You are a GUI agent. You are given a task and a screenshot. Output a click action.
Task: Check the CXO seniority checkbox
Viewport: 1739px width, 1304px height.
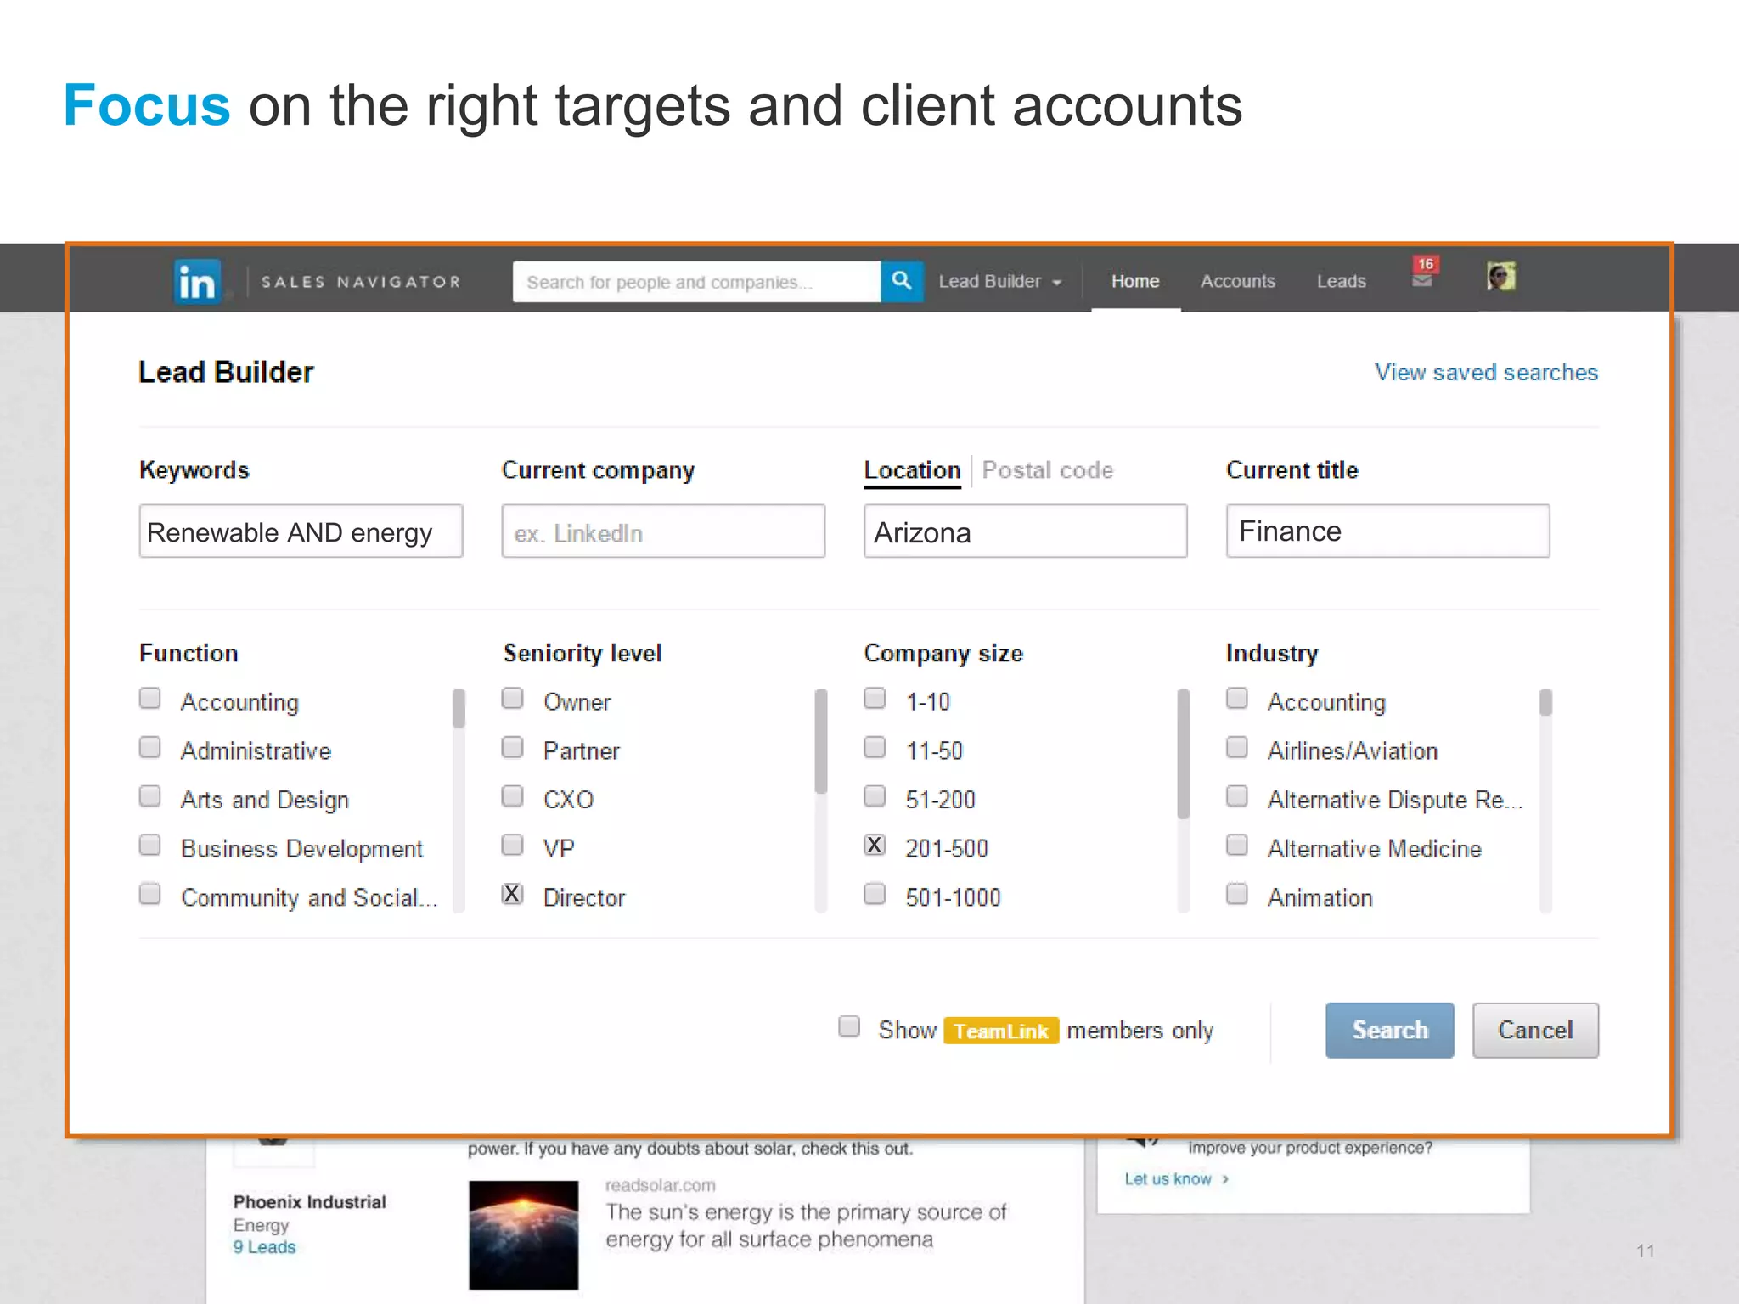[x=512, y=796]
